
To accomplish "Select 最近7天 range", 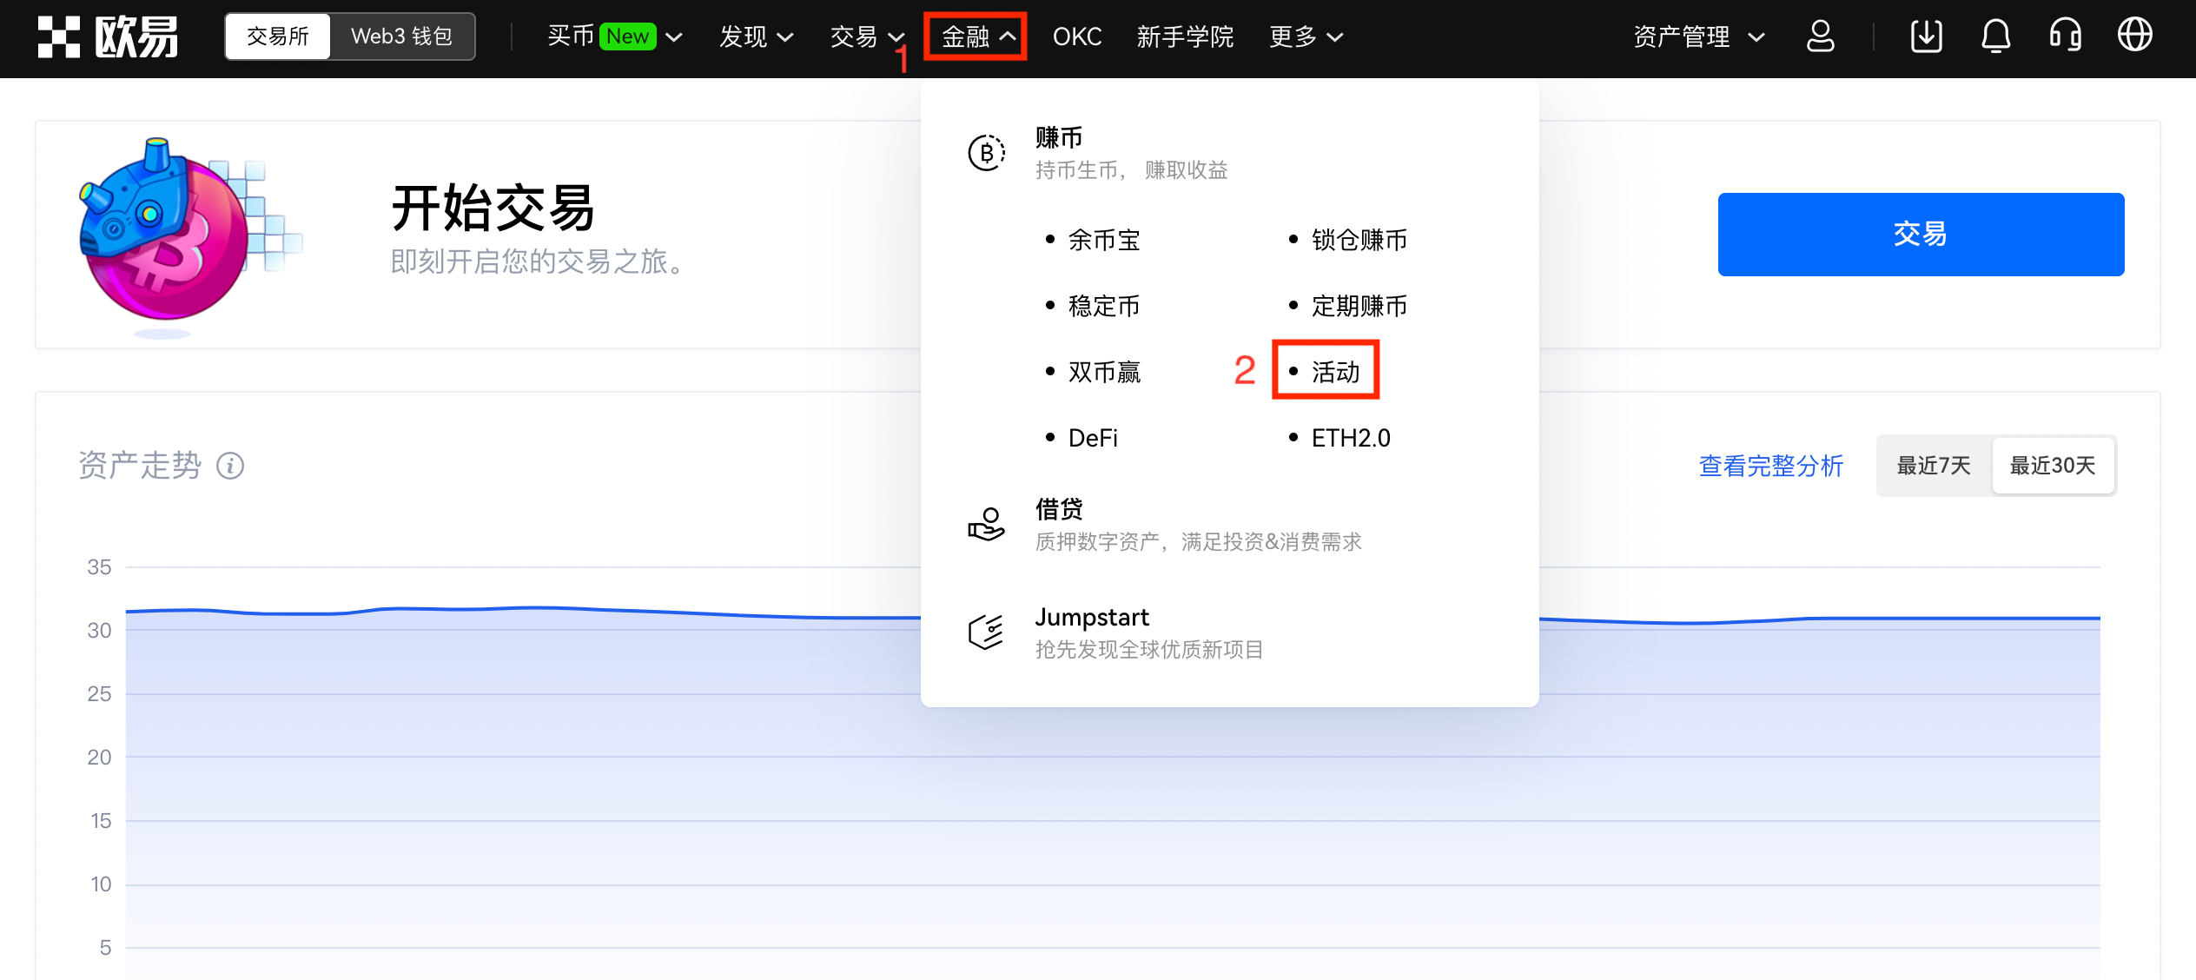I will click(x=1934, y=466).
